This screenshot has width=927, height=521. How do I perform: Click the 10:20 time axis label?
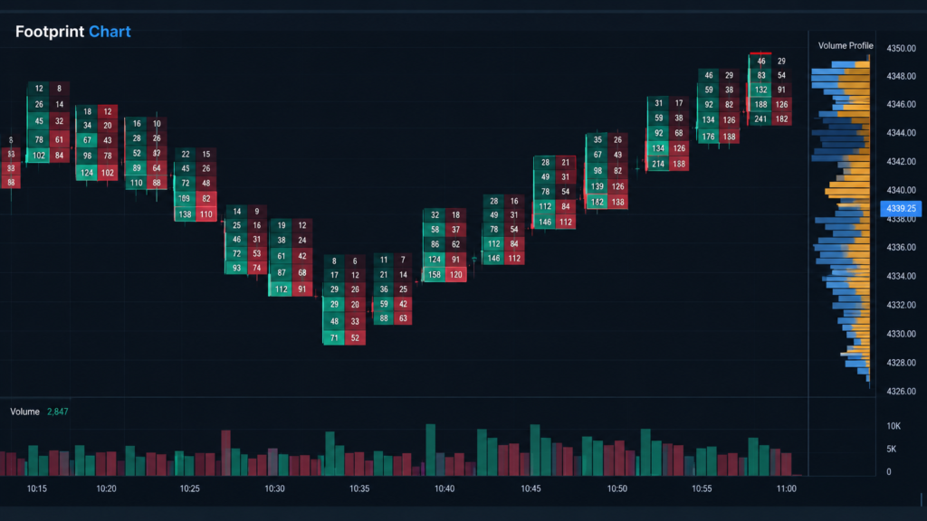[107, 488]
